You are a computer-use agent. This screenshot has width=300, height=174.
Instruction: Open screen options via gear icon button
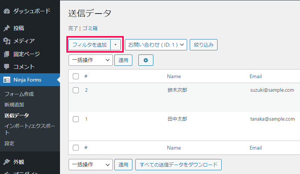[146, 60]
